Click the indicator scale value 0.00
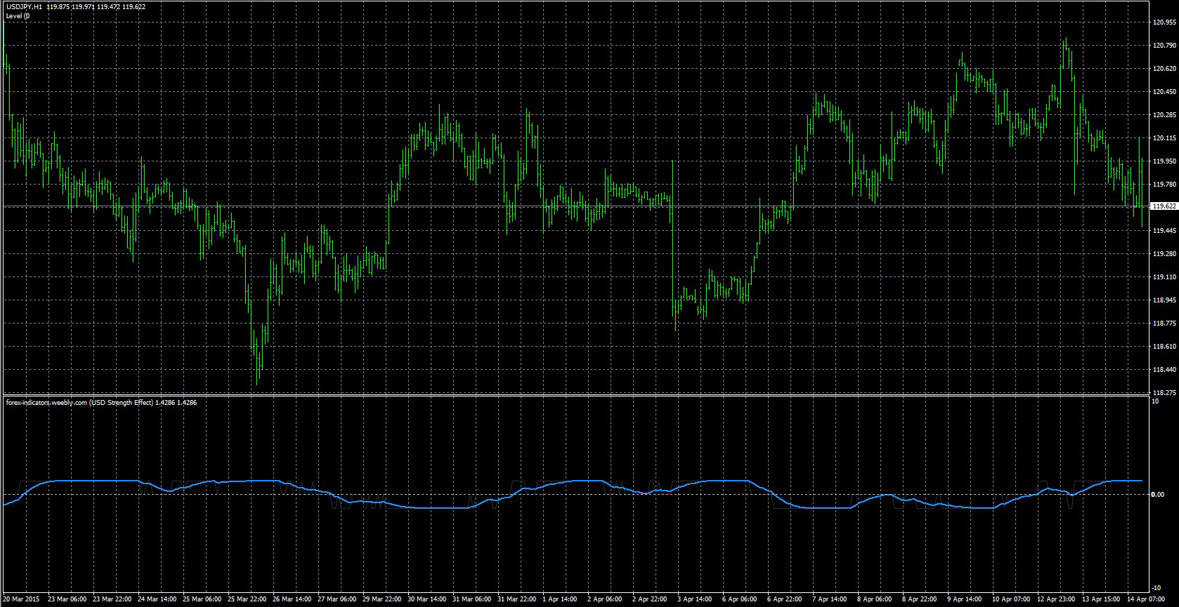The height and width of the screenshot is (607, 1179). coord(1158,495)
